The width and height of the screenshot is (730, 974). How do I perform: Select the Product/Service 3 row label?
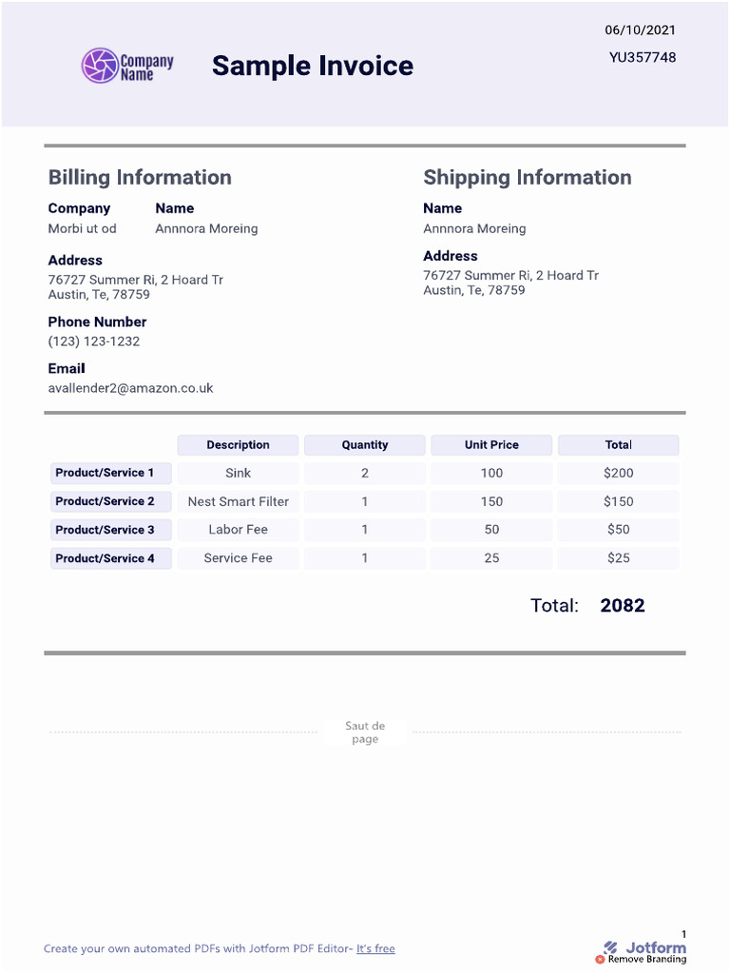(x=110, y=530)
